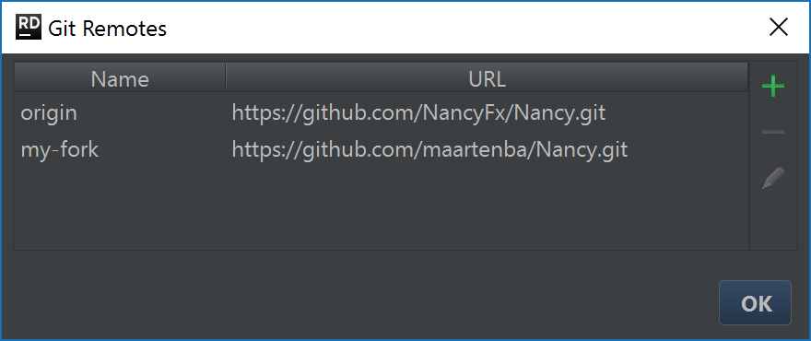Image resolution: width=811 pixels, height=341 pixels.
Task: Confirm with the OK button
Action: tap(755, 303)
